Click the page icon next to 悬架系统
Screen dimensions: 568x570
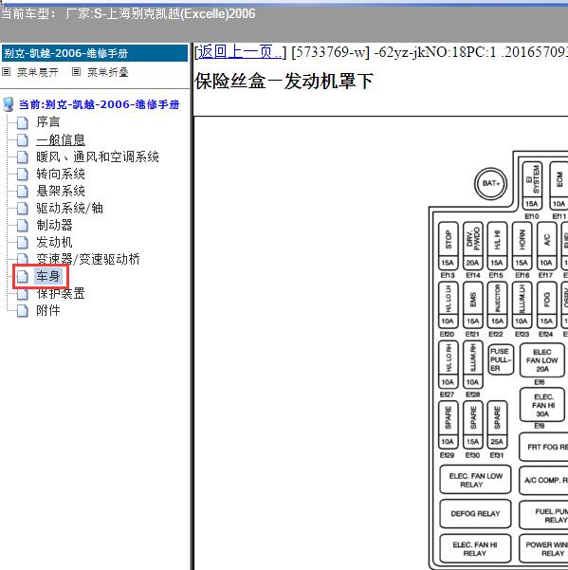[23, 192]
